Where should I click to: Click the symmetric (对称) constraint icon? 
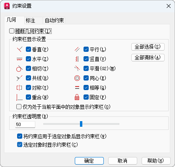(x=19, y=88)
